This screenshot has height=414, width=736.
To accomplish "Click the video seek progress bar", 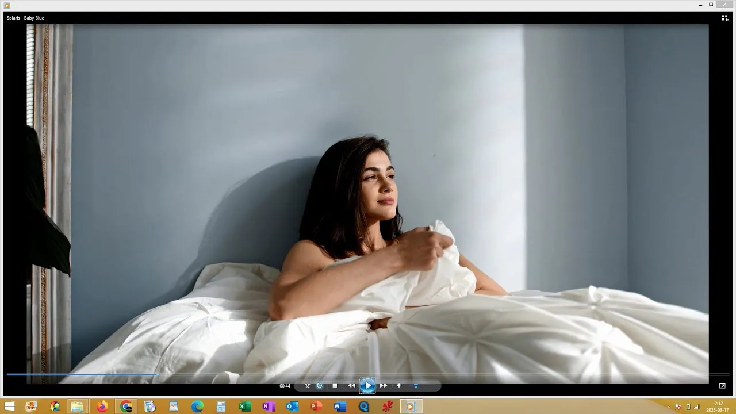I will (x=368, y=375).
